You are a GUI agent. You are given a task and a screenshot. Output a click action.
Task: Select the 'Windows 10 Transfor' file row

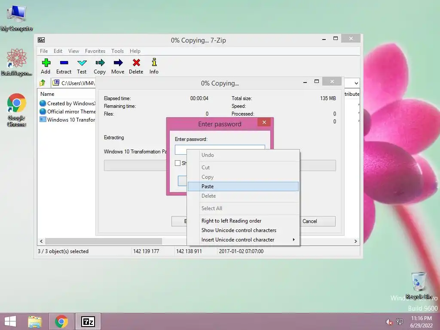tap(67, 119)
